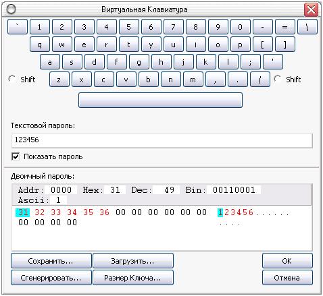Viewport: 323px width, 296px height.
Task: Click the '1' key on virtual keyboard
Action: 40,27
